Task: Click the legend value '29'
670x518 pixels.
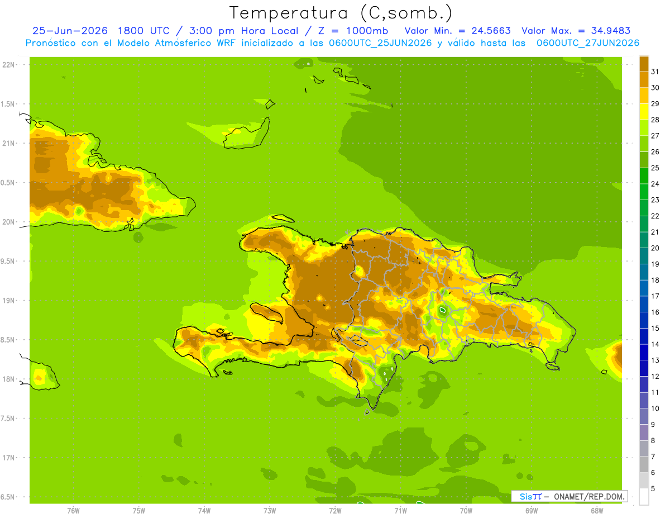Action: 655,103
